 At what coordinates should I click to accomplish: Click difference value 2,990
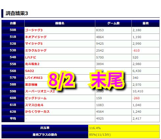tap(137, 44)
